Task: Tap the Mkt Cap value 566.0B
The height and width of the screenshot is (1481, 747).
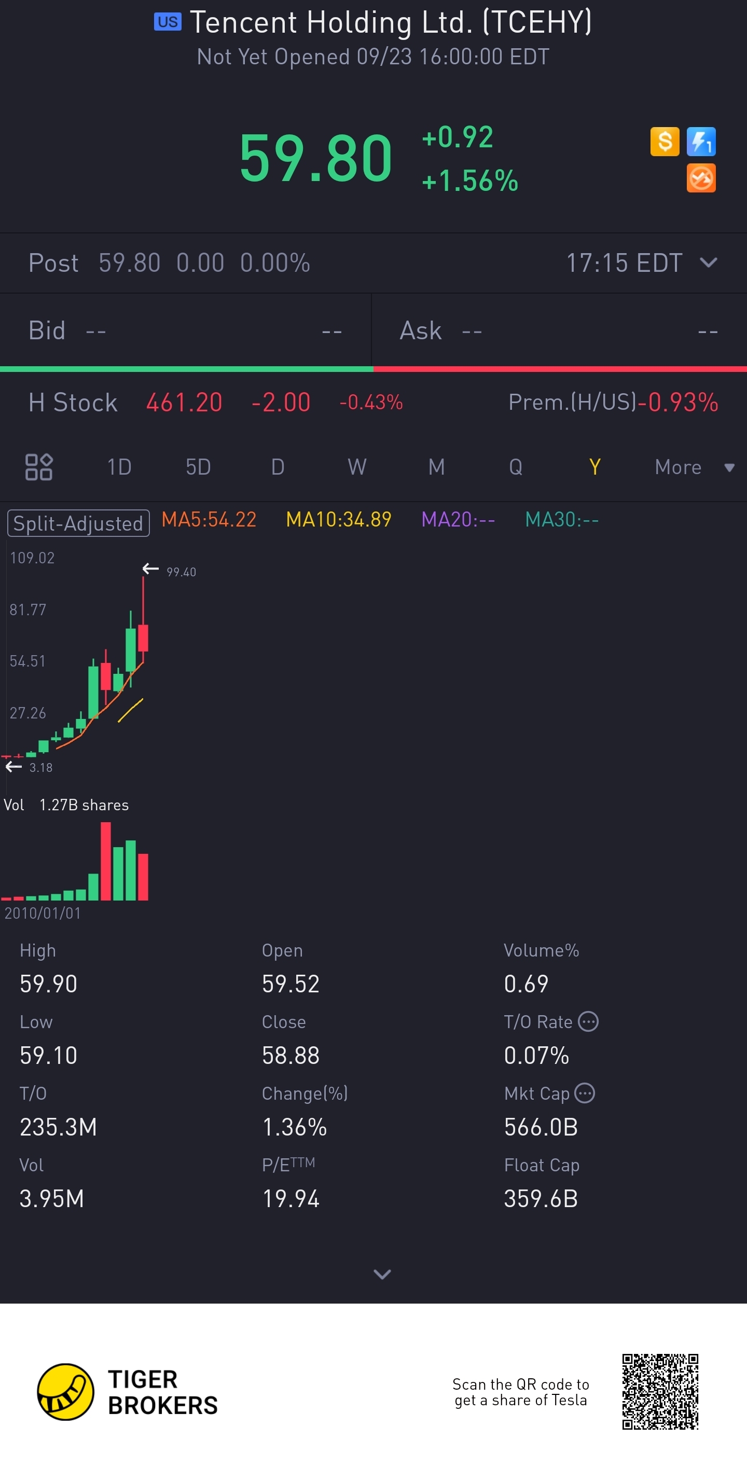Action: tap(541, 1127)
